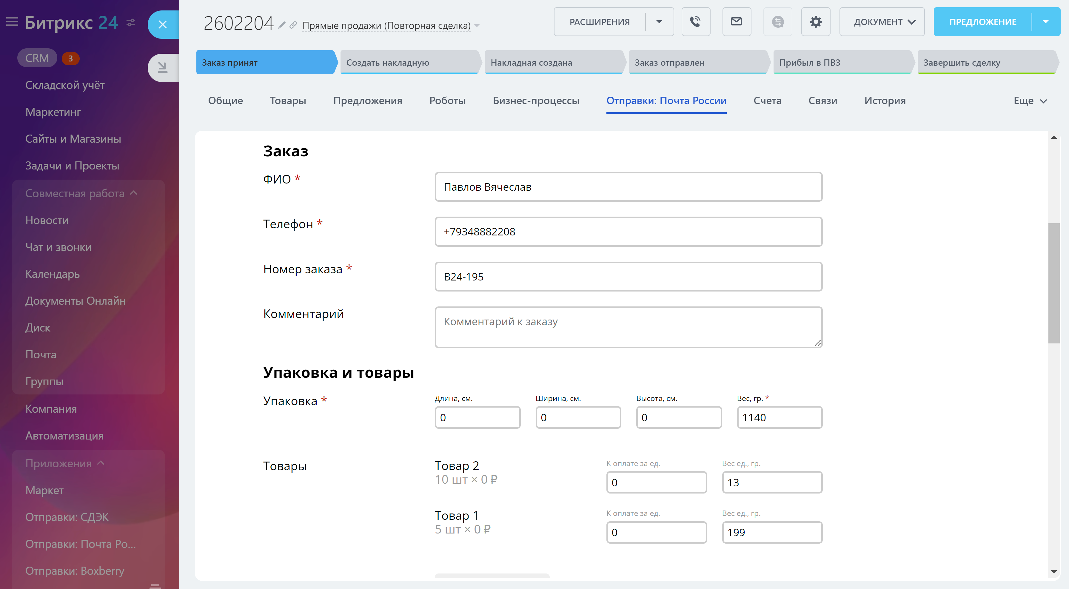The image size is (1069, 589).
Task: Collapse the Приложения section
Action: point(65,463)
